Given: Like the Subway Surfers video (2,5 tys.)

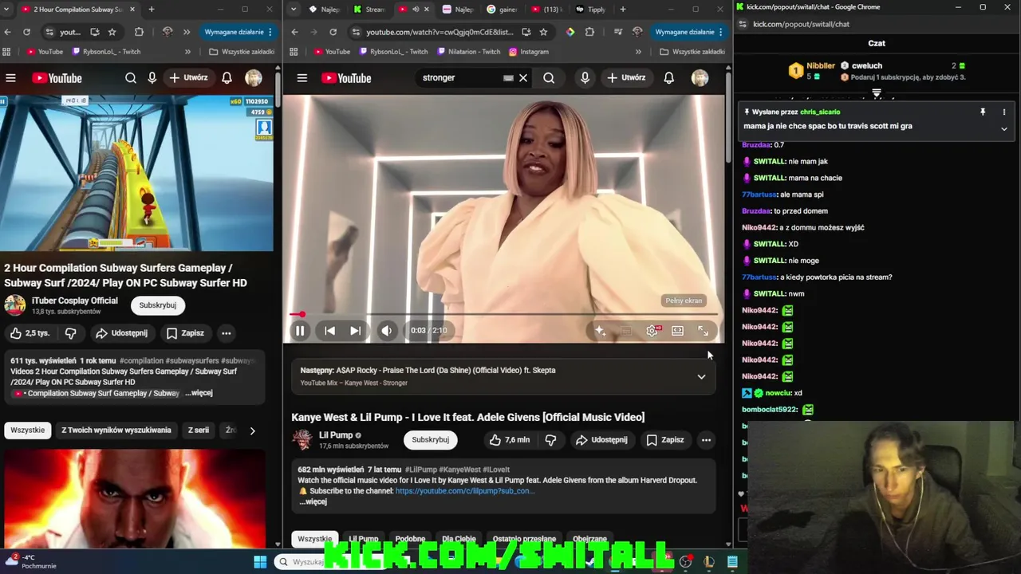Looking at the screenshot, I should 29,333.
